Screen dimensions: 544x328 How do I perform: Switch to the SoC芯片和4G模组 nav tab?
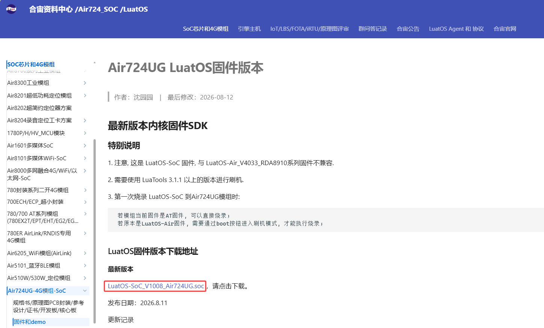[206, 29]
